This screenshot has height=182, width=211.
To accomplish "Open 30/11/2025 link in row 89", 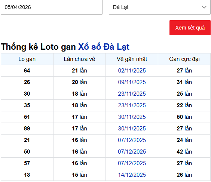I will coord(132,128).
